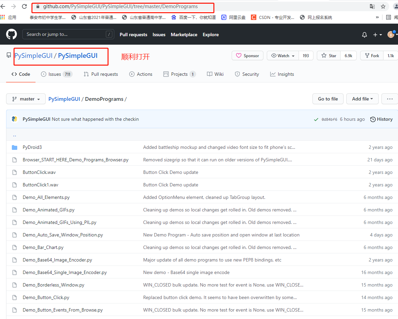Screen dimensions: 398x319
Task: Open the Add file dropdown
Action: pyautogui.click(x=362, y=99)
